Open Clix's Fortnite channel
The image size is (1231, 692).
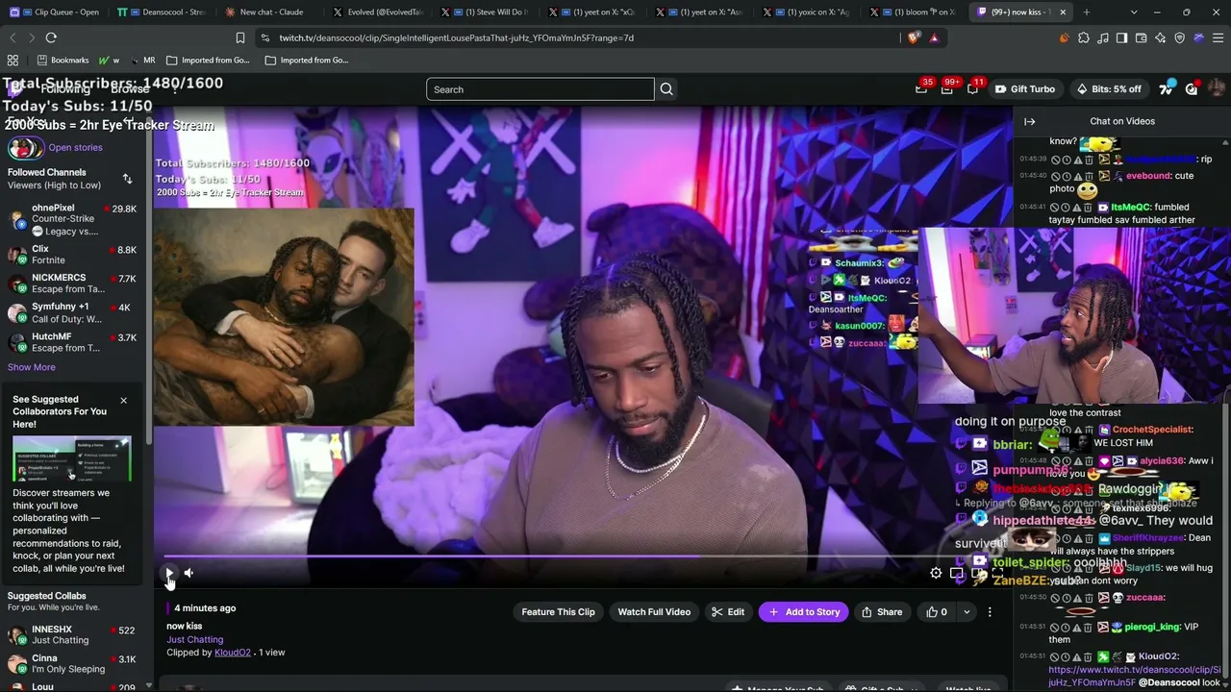click(x=73, y=255)
